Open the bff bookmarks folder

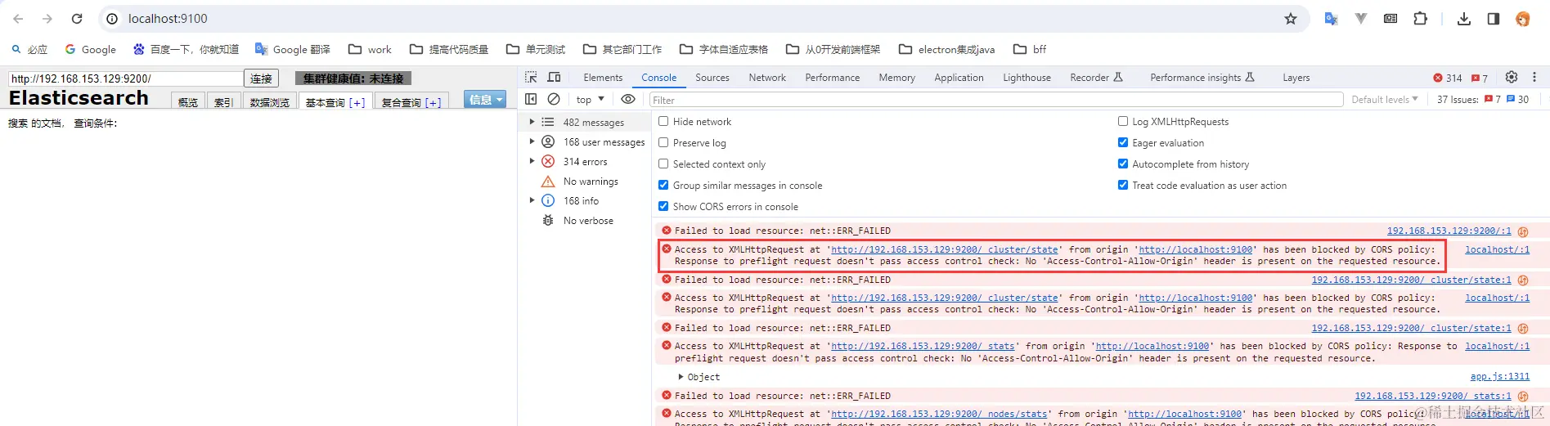click(x=1030, y=49)
